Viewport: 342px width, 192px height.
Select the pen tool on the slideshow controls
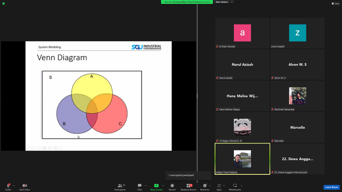coord(39,148)
